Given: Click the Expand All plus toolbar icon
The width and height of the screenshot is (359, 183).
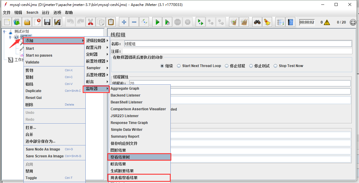Looking at the screenshot, I should point(124,22).
